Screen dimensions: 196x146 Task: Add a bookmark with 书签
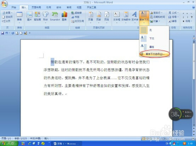pos(75,17)
